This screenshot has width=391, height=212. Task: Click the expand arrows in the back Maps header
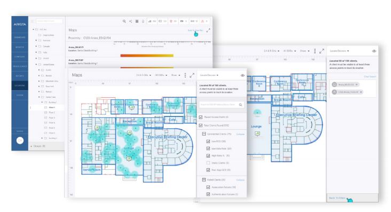click(x=208, y=30)
